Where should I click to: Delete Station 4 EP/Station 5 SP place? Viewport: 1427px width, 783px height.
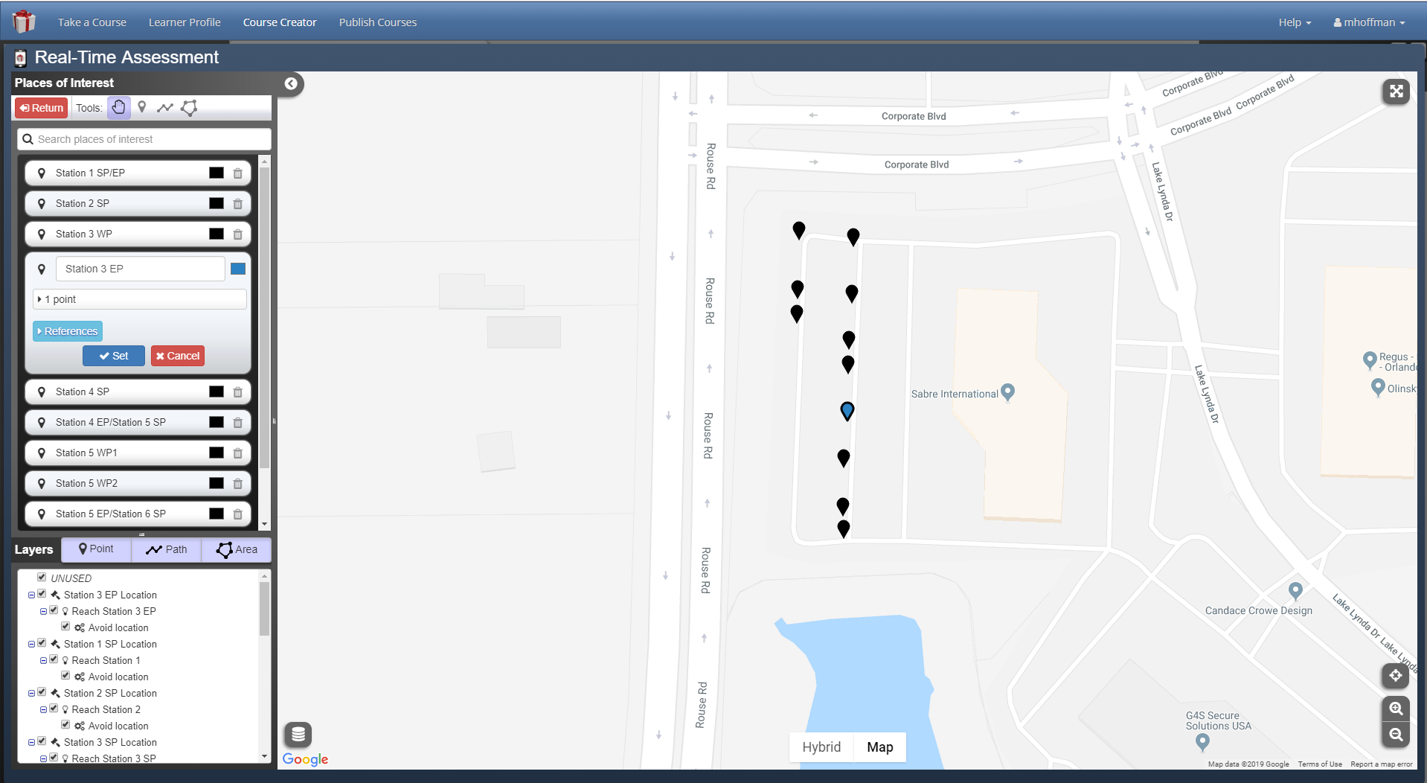point(238,423)
